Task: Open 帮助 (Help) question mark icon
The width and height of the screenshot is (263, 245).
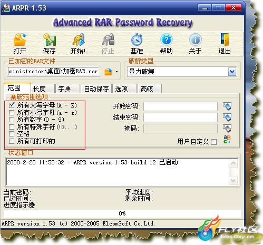Action: (166, 40)
